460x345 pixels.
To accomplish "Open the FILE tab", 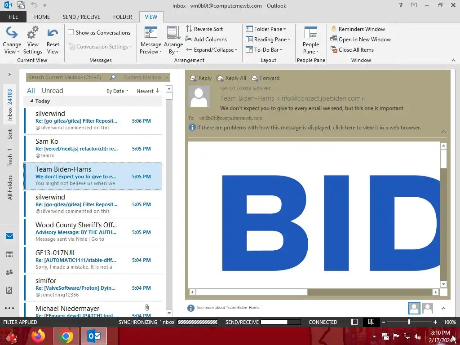I will (13, 17).
